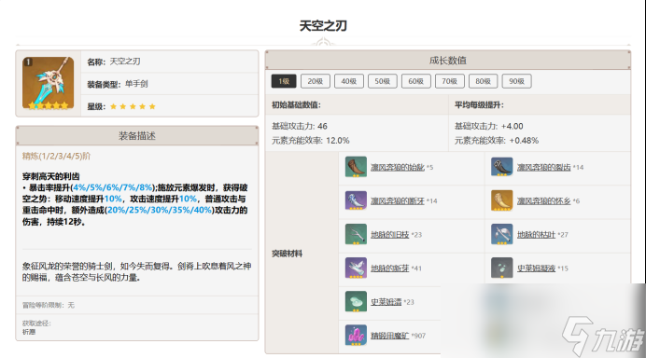Screen dimensions: 646x358
Task: Click the 凛风奔狼的怀乡 material icon
Action: tap(502, 200)
